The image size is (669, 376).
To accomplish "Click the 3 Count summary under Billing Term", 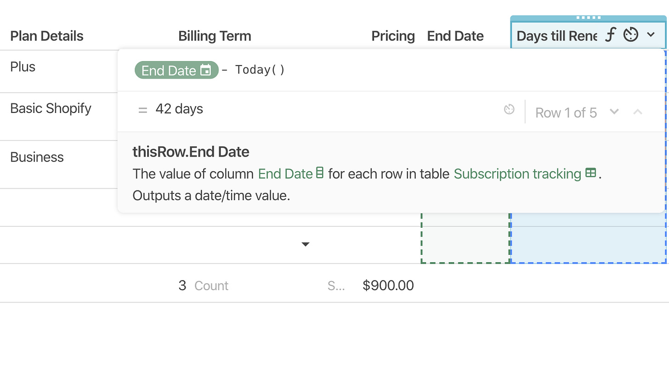I will (203, 286).
